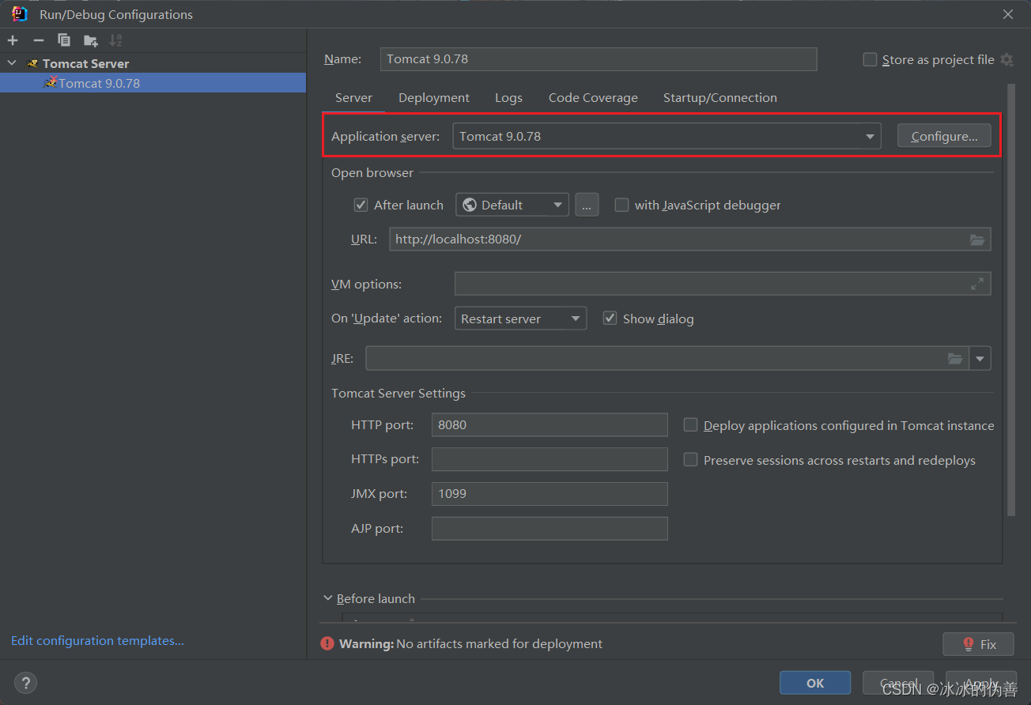The width and height of the screenshot is (1031, 705).
Task: Switch to the Startup/Connection tab
Action: pos(720,98)
